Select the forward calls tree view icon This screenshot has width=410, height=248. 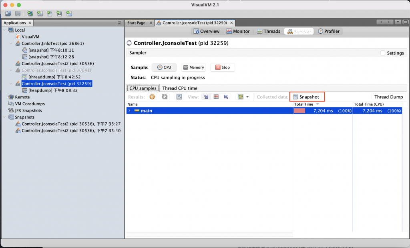(x=206, y=97)
